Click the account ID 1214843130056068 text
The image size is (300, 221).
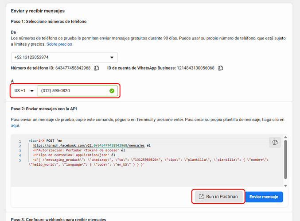[x=196, y=68]
